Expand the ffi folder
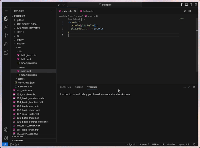Screen dimensions: 200x148 click(x=33, y=36)
